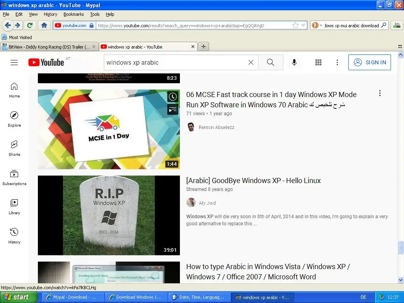Switch to Date, Time, Language taskbar window
This screenshot has height=303, width=404.
click(x=199, y=297)
